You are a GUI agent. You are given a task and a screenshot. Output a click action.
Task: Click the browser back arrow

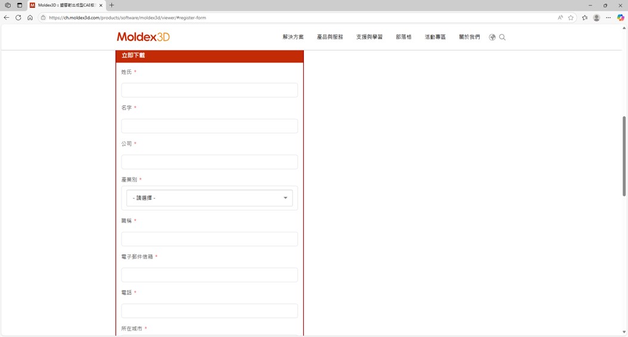click(7, 18)
